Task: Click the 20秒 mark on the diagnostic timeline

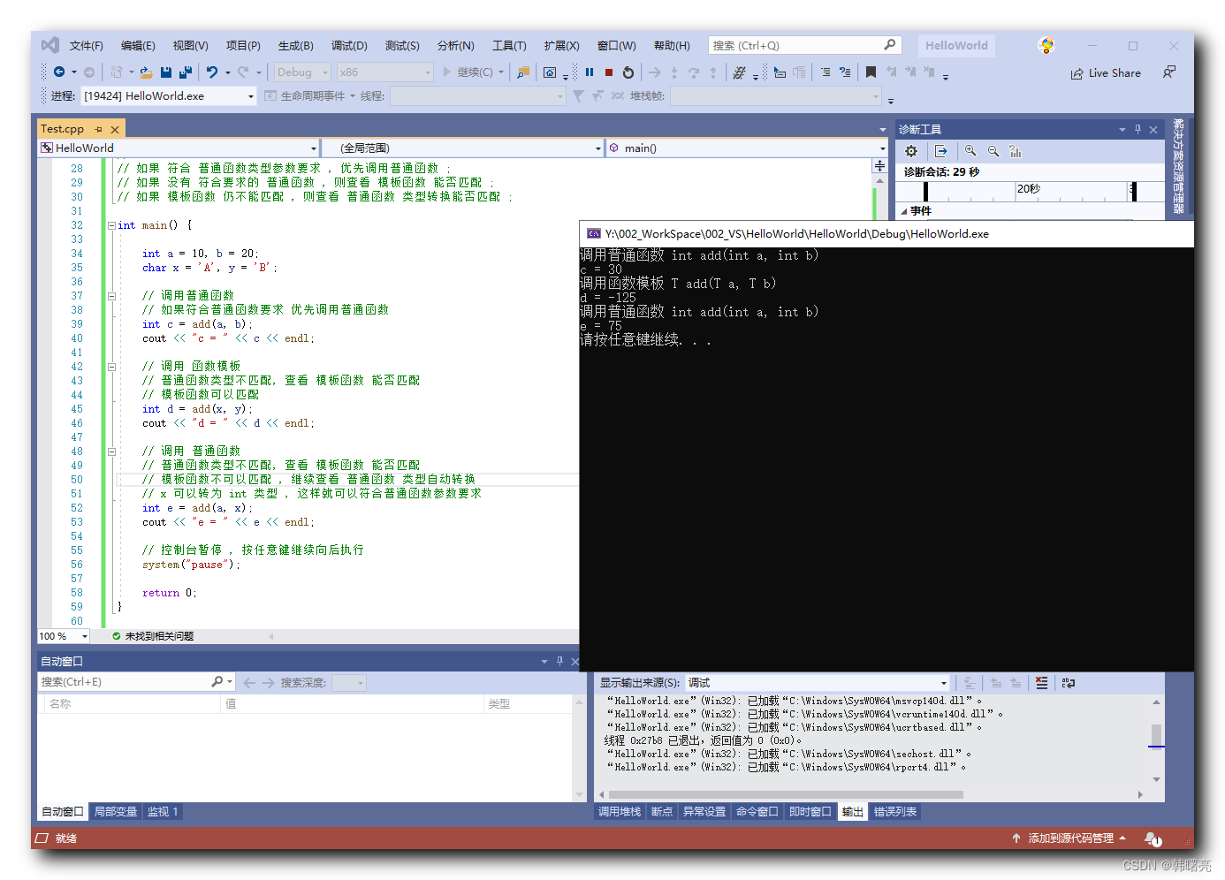Action: 1029,189
